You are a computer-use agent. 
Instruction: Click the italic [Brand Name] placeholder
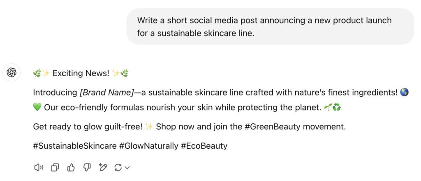[x=107, y=93]
